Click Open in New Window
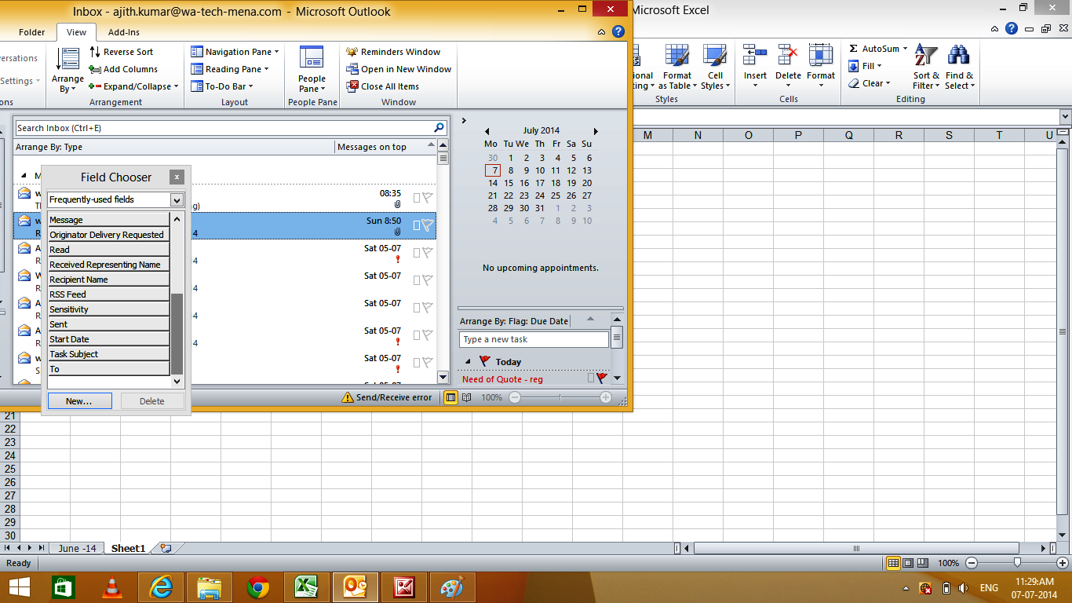The width and height of the screenshot is (1072, 603). pos(399,69)
